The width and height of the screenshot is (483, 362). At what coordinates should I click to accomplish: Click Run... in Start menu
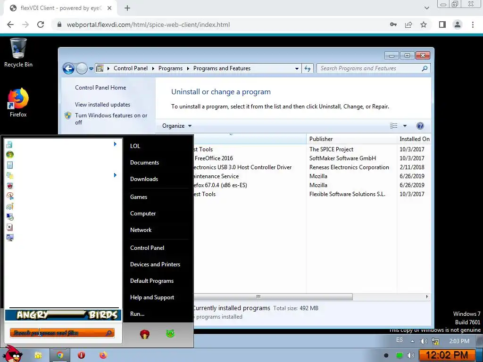[137, 314]
